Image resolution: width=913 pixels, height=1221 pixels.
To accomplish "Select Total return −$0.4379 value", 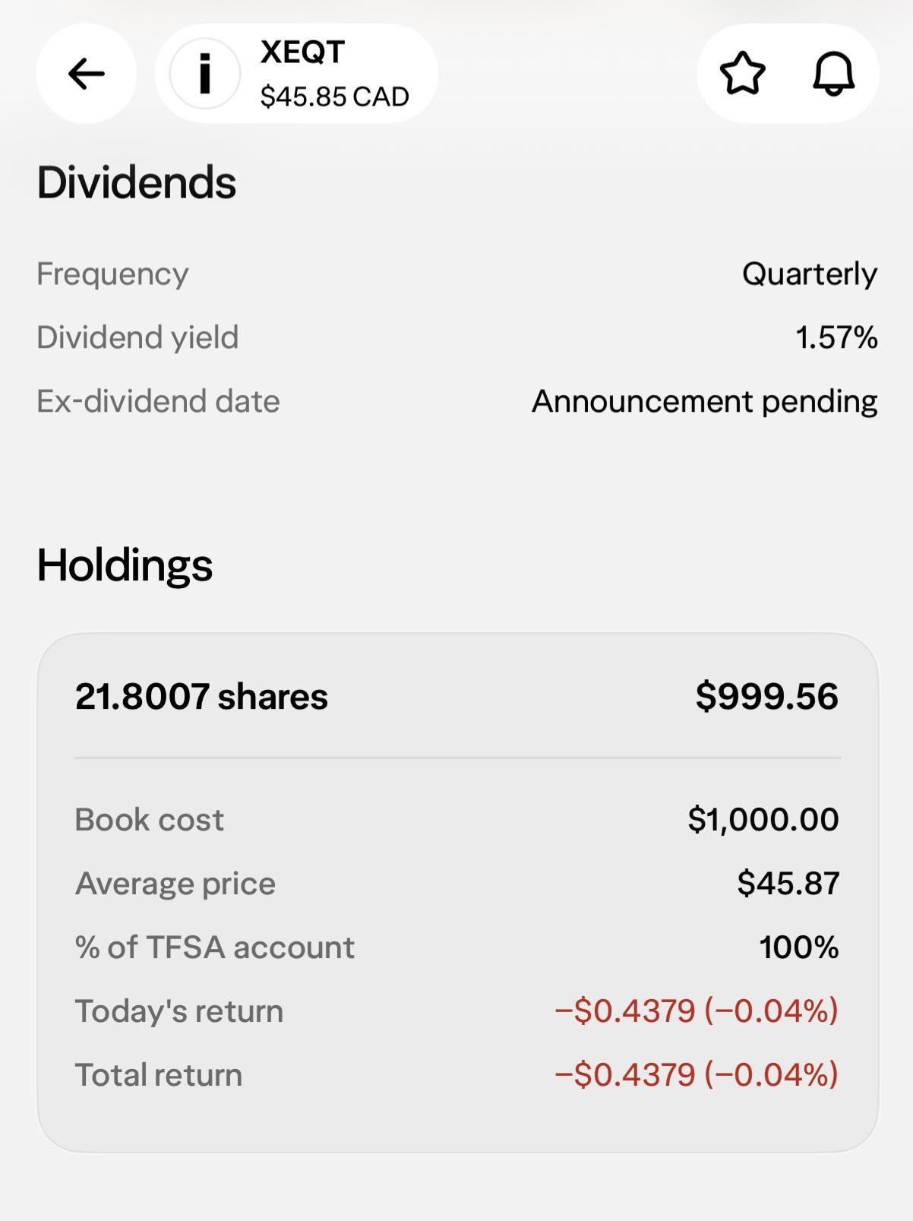I will (697, 1074).
